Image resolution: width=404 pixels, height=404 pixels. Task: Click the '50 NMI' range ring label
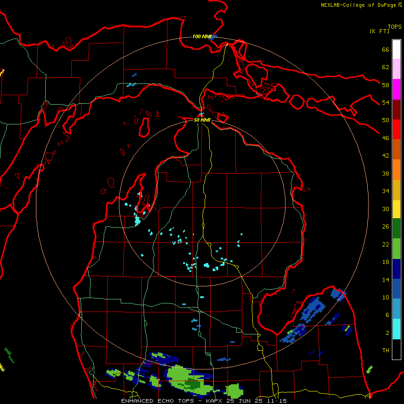pyautogui.click(x=202, y=120)
